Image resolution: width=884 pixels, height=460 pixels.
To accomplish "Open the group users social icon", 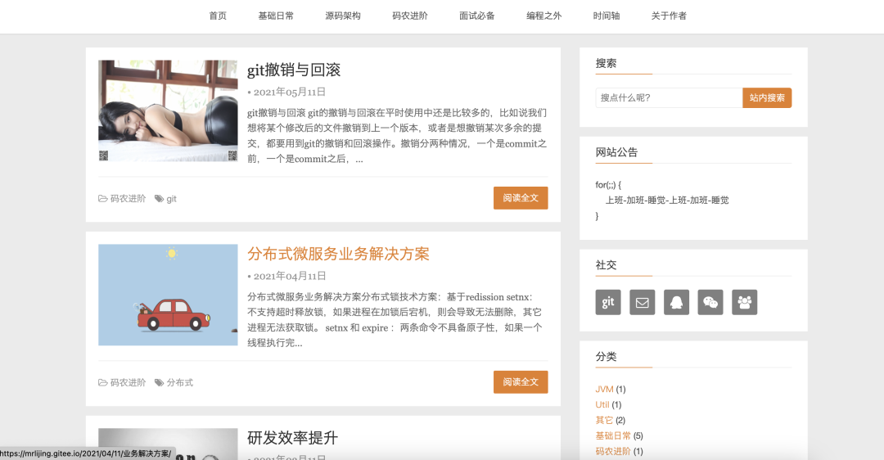I will (x=745, y=302).
